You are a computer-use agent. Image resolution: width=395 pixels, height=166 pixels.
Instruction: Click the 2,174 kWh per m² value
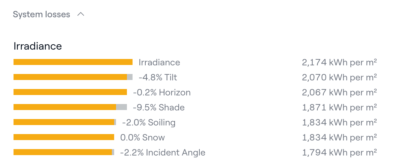[x=339, y=62]
